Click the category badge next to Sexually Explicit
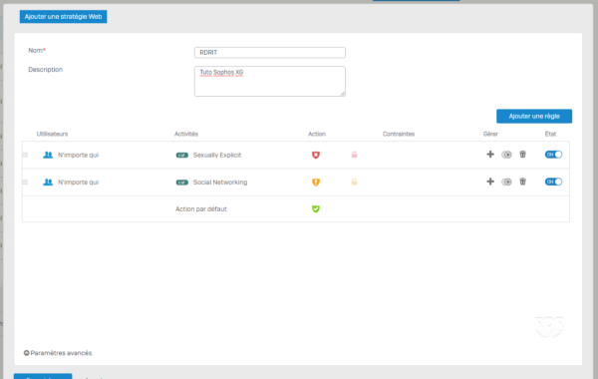598x379 pixels. (182, 155)
